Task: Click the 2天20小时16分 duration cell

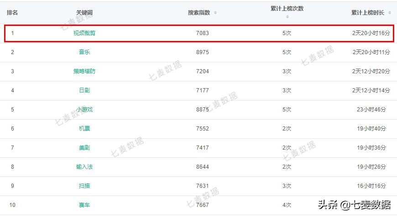Action: coord(371,33)
